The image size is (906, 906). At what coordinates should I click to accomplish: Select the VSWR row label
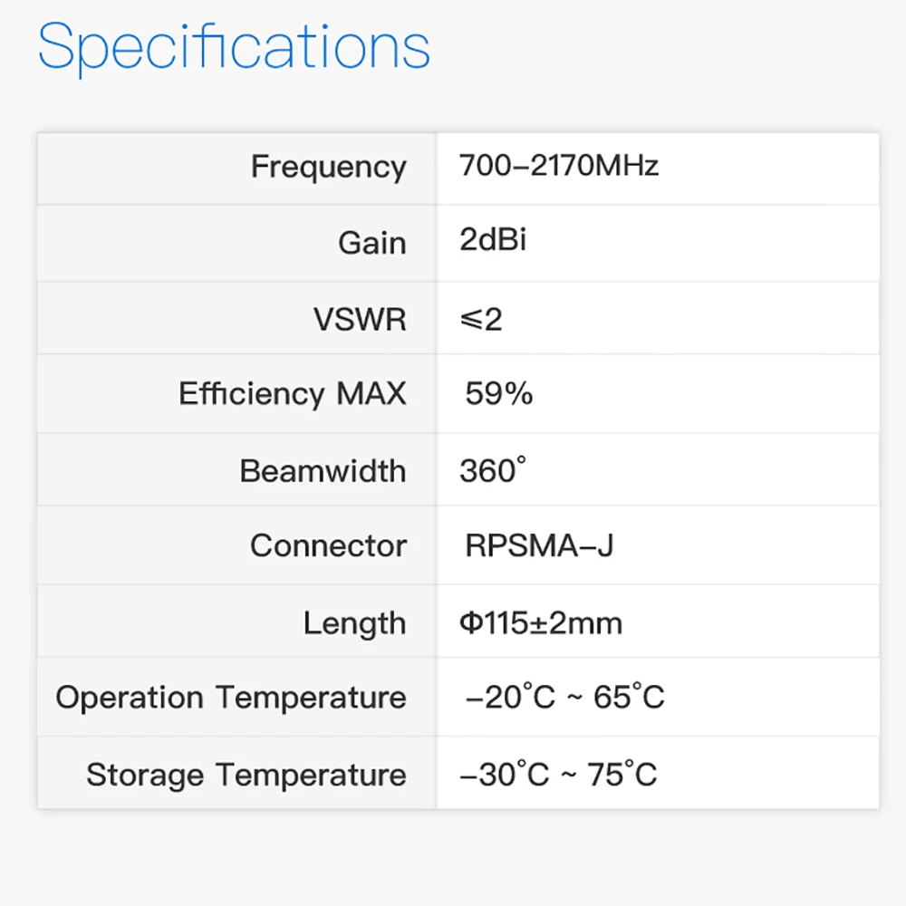click(x=360, y=320)
